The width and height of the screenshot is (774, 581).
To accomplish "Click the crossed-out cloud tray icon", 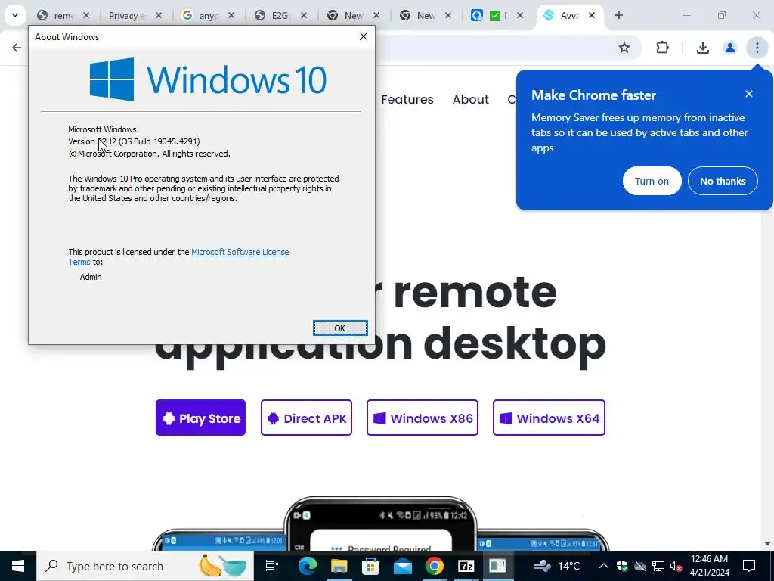I will coord(640,566).
